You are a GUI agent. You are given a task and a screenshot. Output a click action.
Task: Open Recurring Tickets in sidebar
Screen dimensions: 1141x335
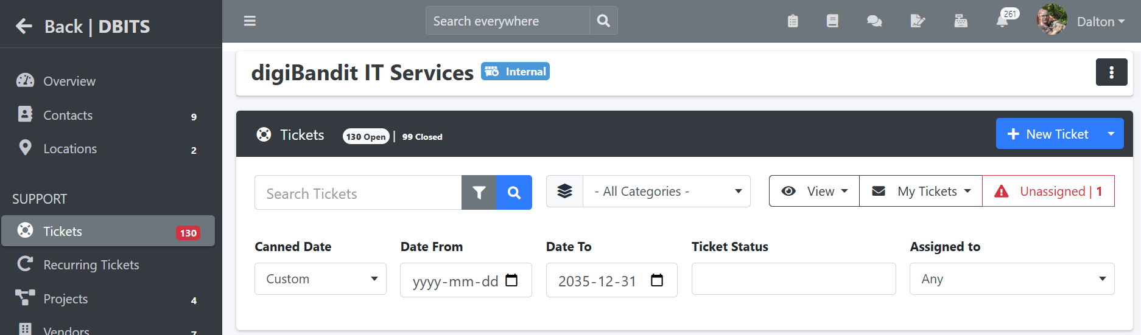tap(91, 265)
